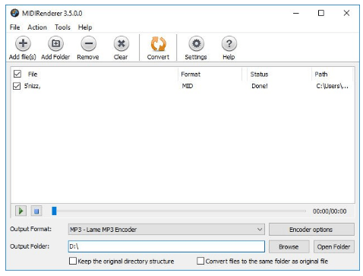The width and height of the screenshot is (363, 276).
Task: Sort by the Format column header
Action: (x=191, y=75)
